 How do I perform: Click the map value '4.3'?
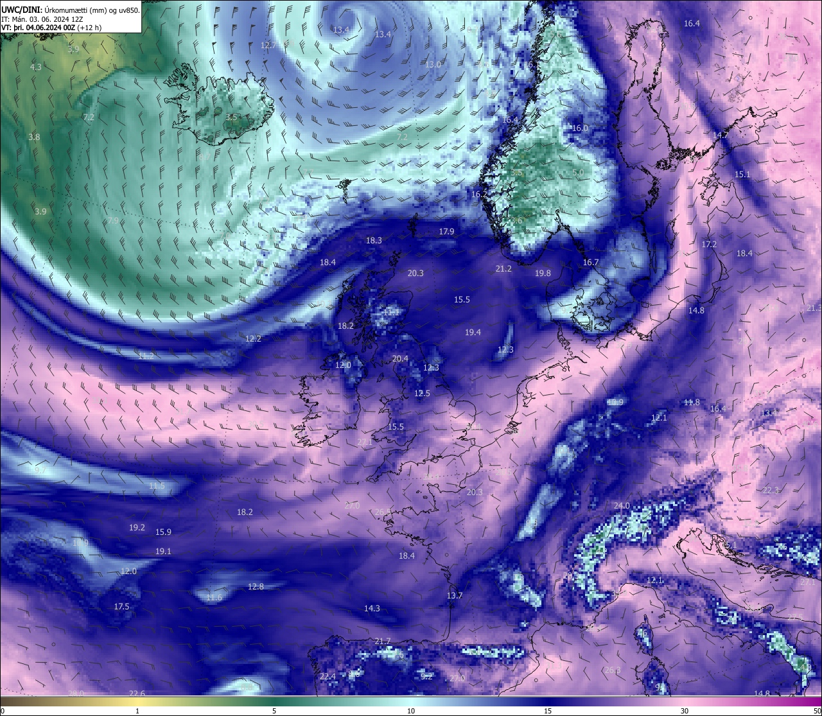pyautogui.click(x=35, y=67)
